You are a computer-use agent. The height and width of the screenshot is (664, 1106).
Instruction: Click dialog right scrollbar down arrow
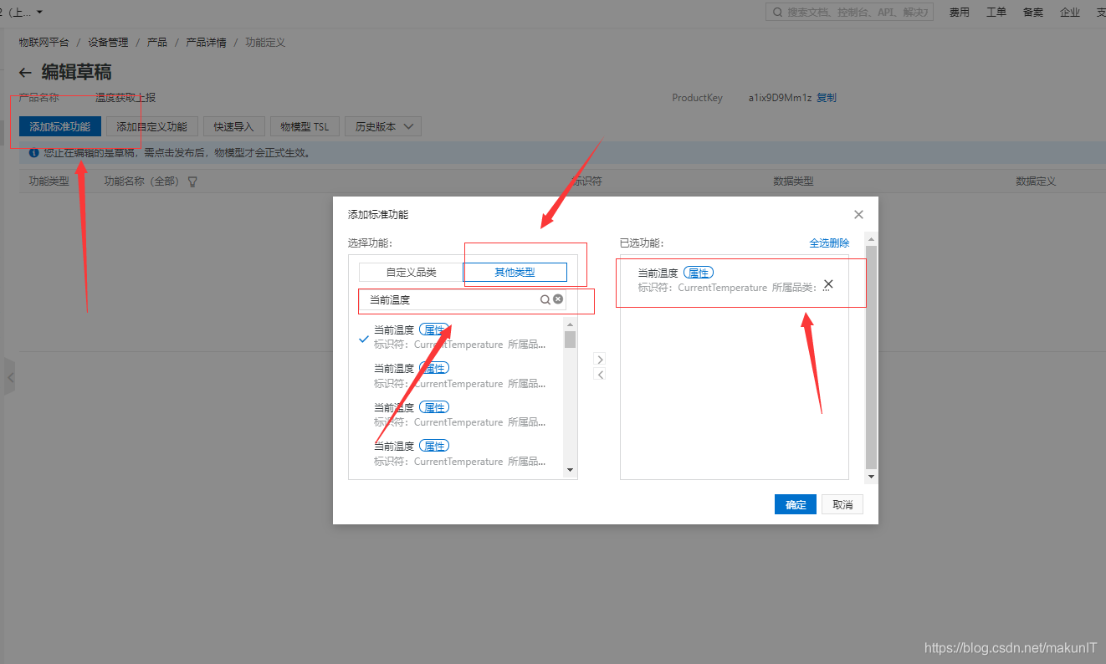(872, 477)
